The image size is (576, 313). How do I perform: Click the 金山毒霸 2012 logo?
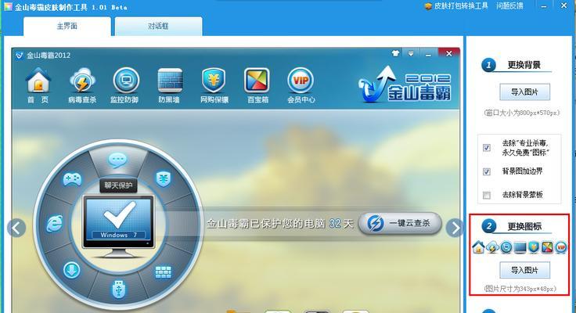click(x=404, y=85)
